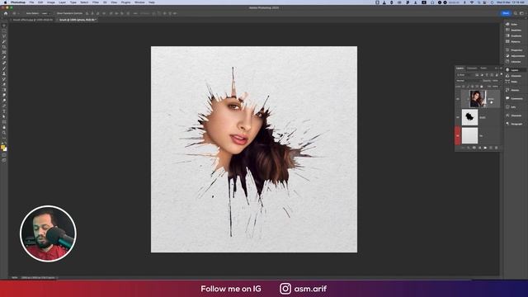Screen dimensions: 528x297
Task: Select the Brush tool
Action: point(4,68)
